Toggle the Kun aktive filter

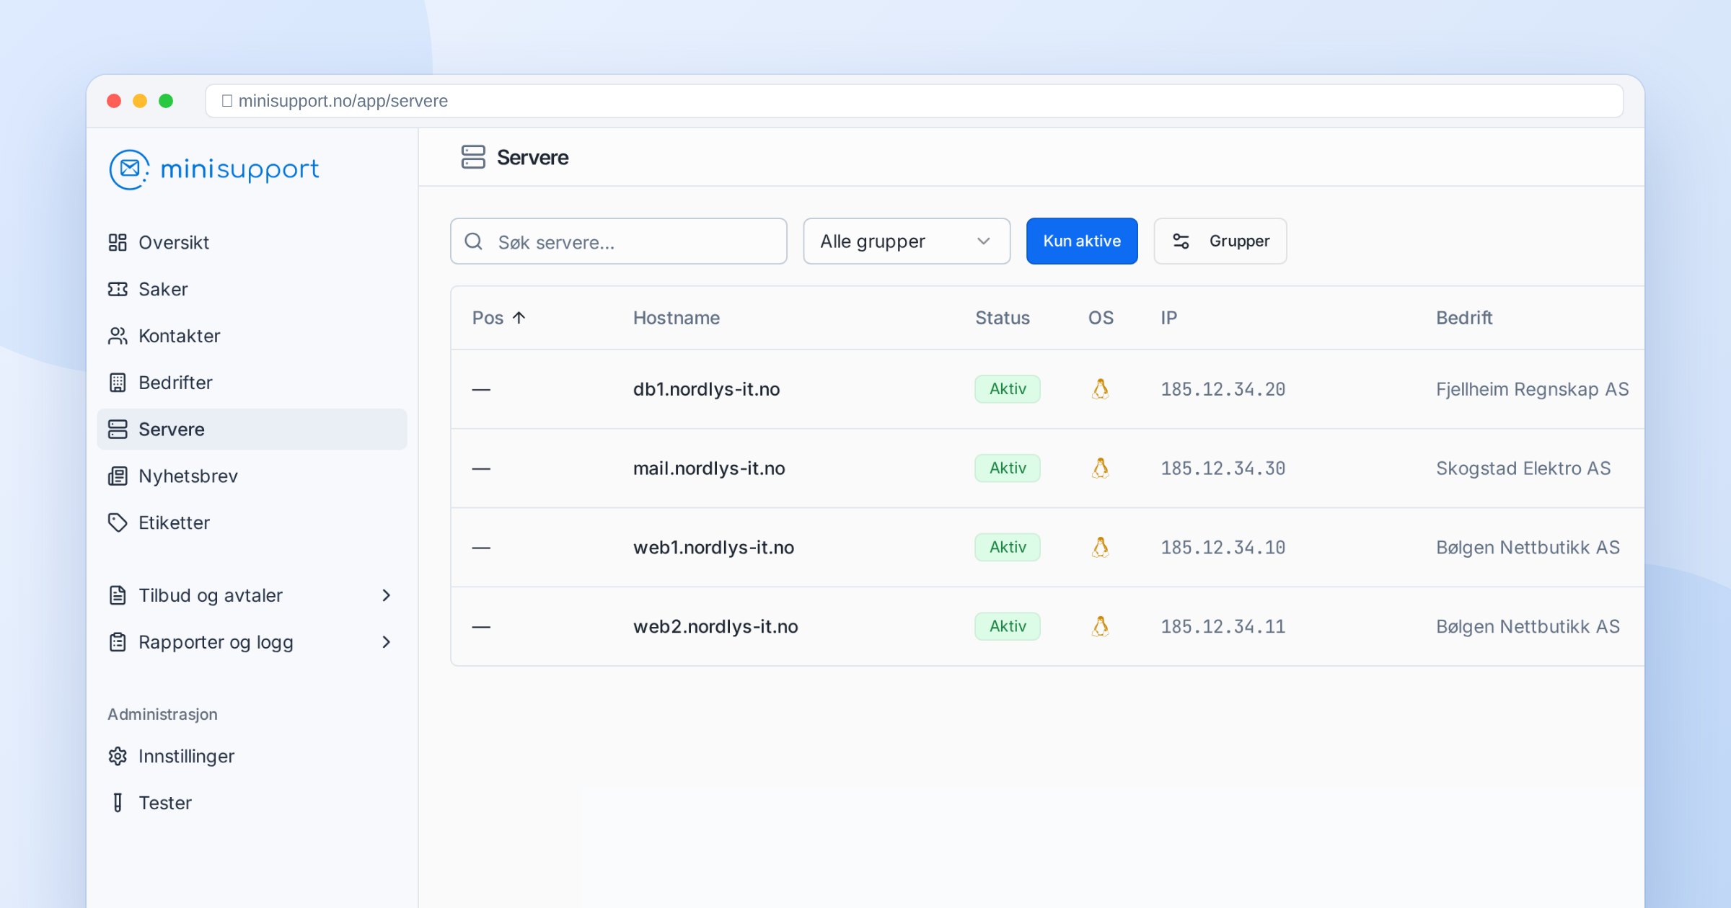pos(1082,241)
